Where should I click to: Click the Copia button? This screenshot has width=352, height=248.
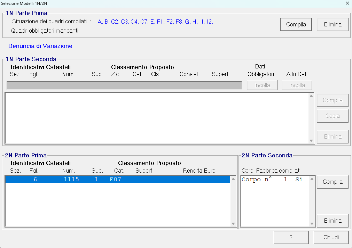click(333, 116)
